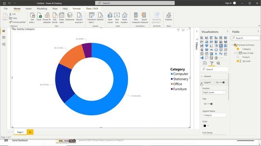Open the Help tab

65,9
